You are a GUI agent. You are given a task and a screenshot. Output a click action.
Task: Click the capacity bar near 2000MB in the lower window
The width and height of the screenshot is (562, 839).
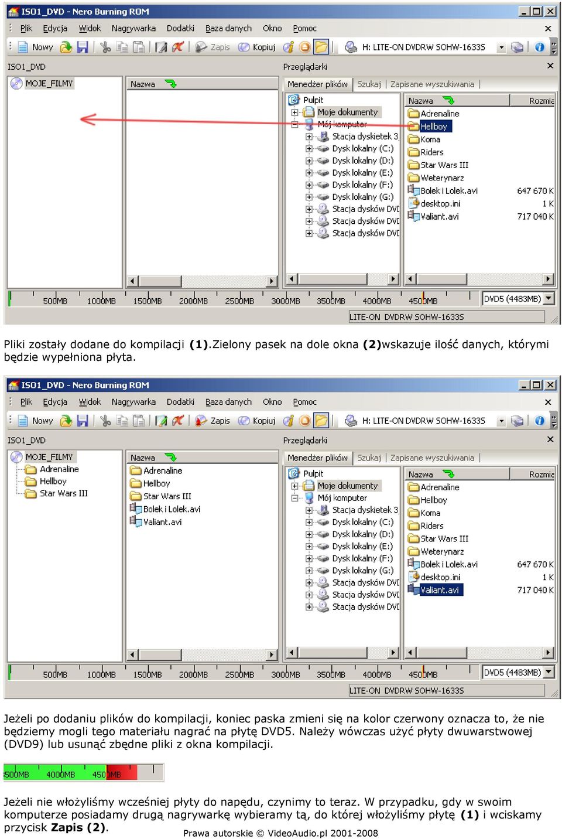(193, 673)
